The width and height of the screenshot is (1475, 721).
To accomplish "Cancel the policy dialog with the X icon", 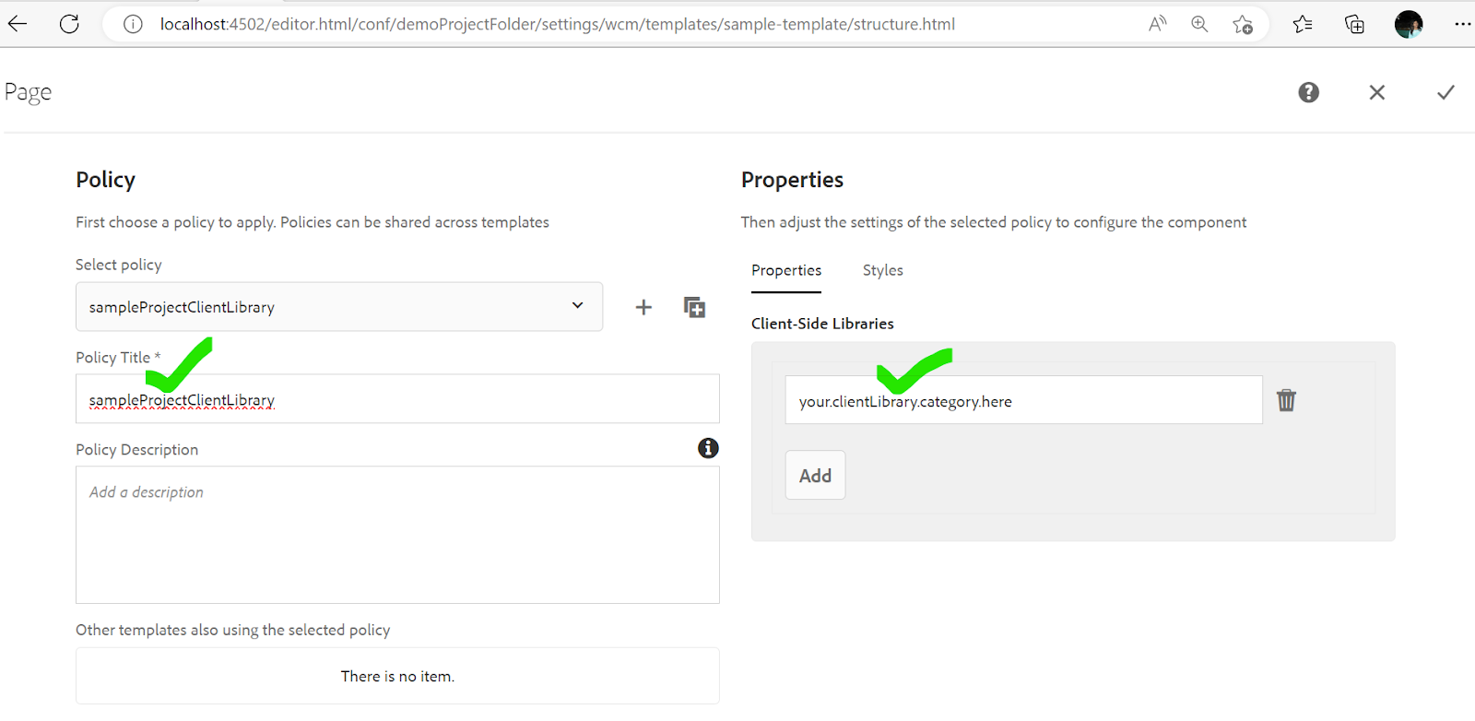I will 1376,92.
